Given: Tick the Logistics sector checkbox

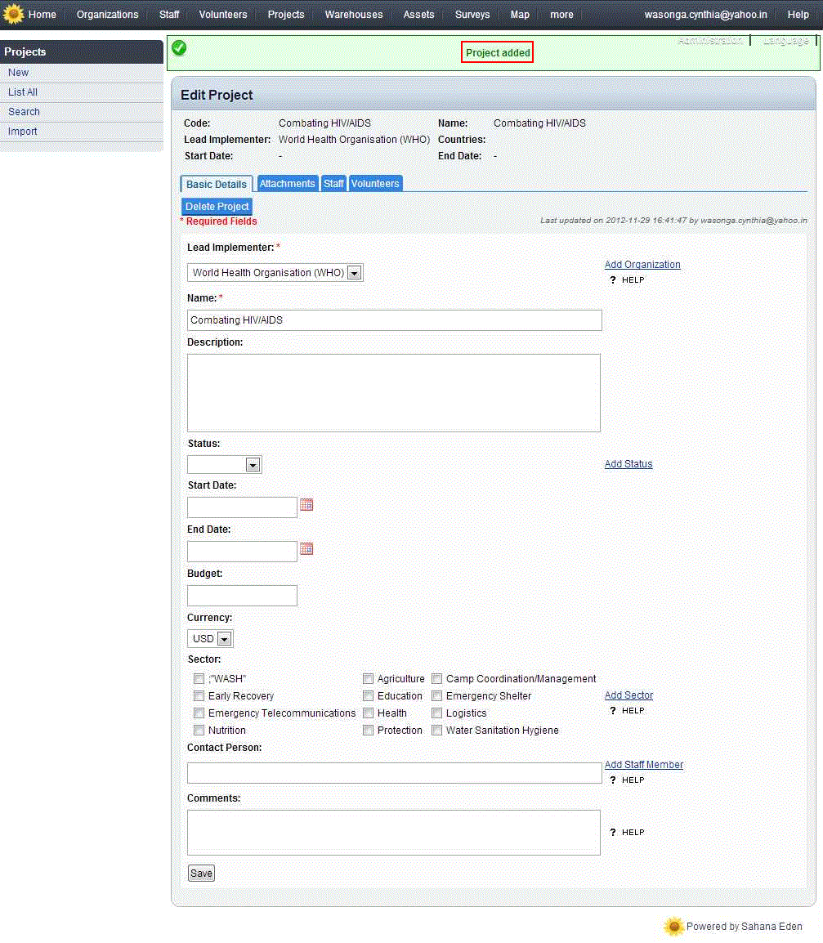Looking at the screenshot, I should (x=437, y=713).
